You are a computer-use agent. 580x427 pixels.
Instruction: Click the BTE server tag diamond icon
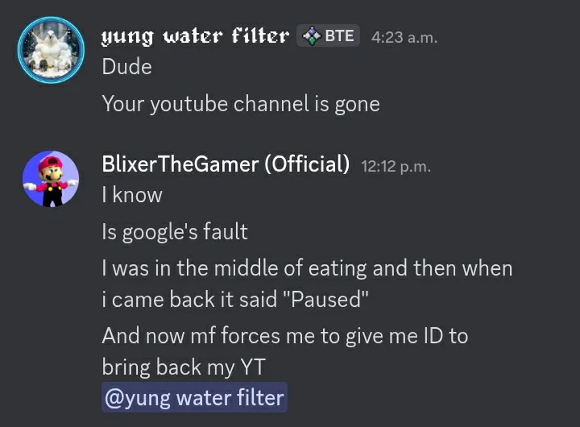click(x=311, y=36)
